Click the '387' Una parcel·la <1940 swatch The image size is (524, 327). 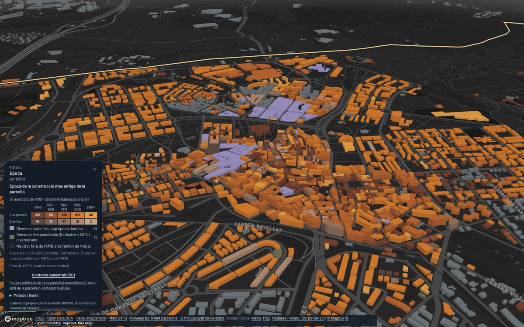(38, 215)
